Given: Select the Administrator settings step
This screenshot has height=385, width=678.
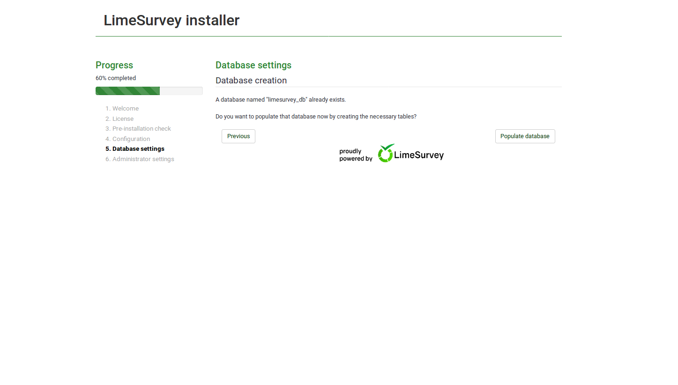Looking at the screenshot, I should 143,159.
